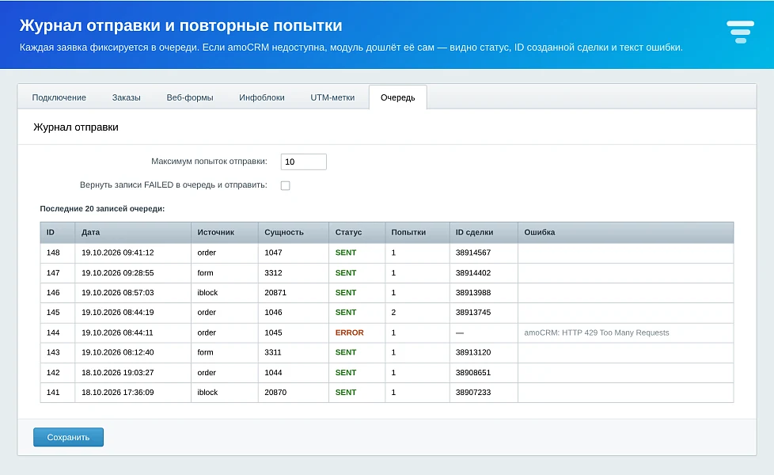Click entity value 20870
The width and height of the screenshot is (774, 475).
click(275, 393)
